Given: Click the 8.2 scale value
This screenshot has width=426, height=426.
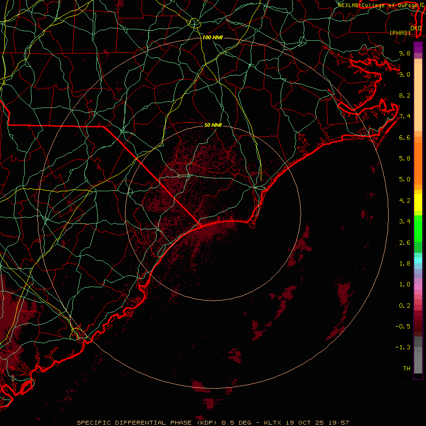Looking at the screenshot, I should [x=405, y=95].
